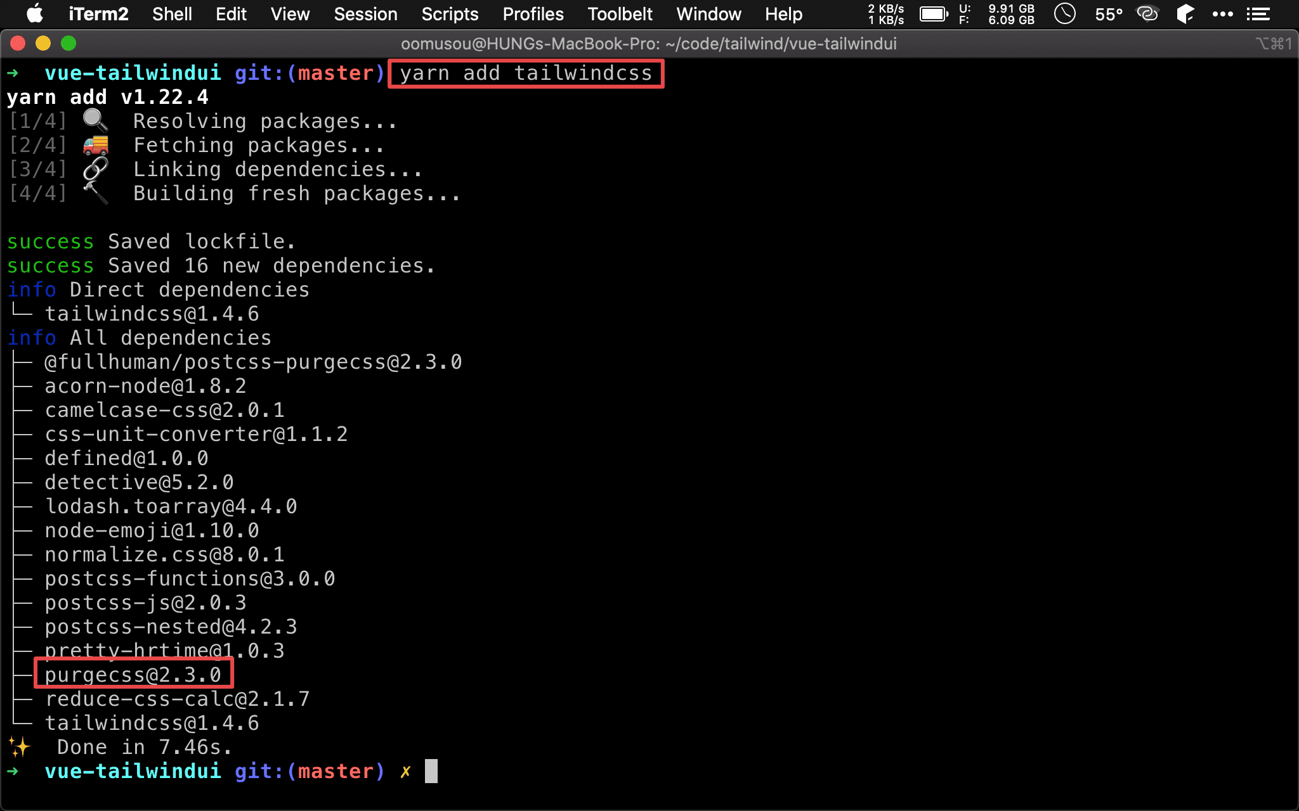Click the normalize.css@8.0.1 entry
This screenshot has width=1299, height=811.
point(164,554)
